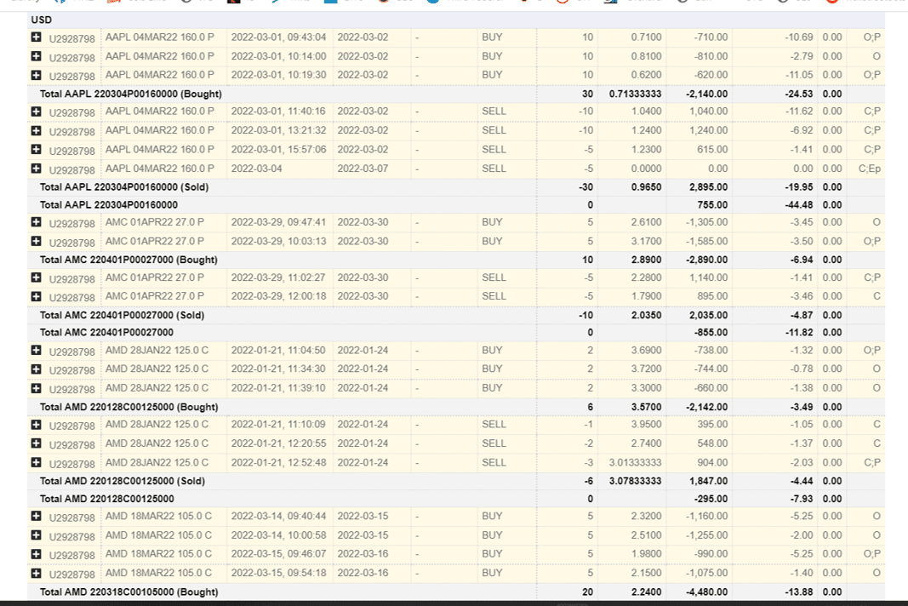The image size is (908, 606).
Task: Expand the AMC sell at 11:02:27
Action: click(x=36, y=277)
